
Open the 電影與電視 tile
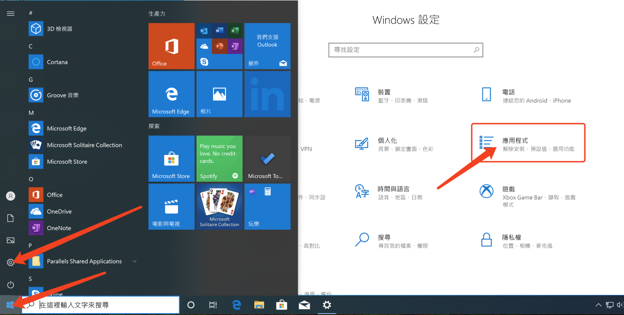point(171,206)
